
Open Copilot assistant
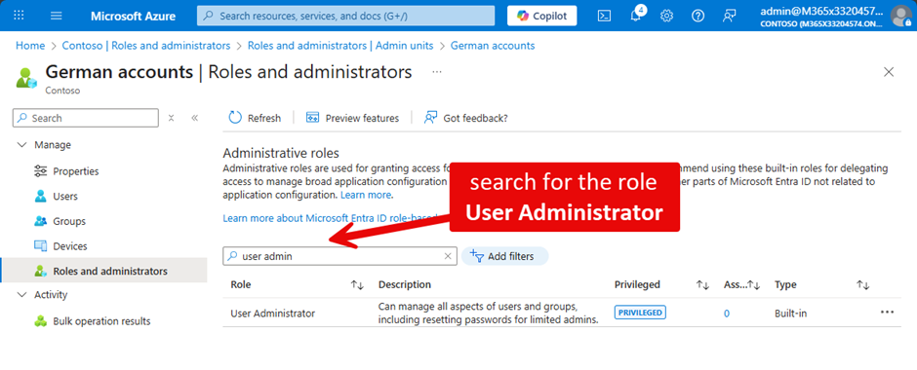pos(541,16)
